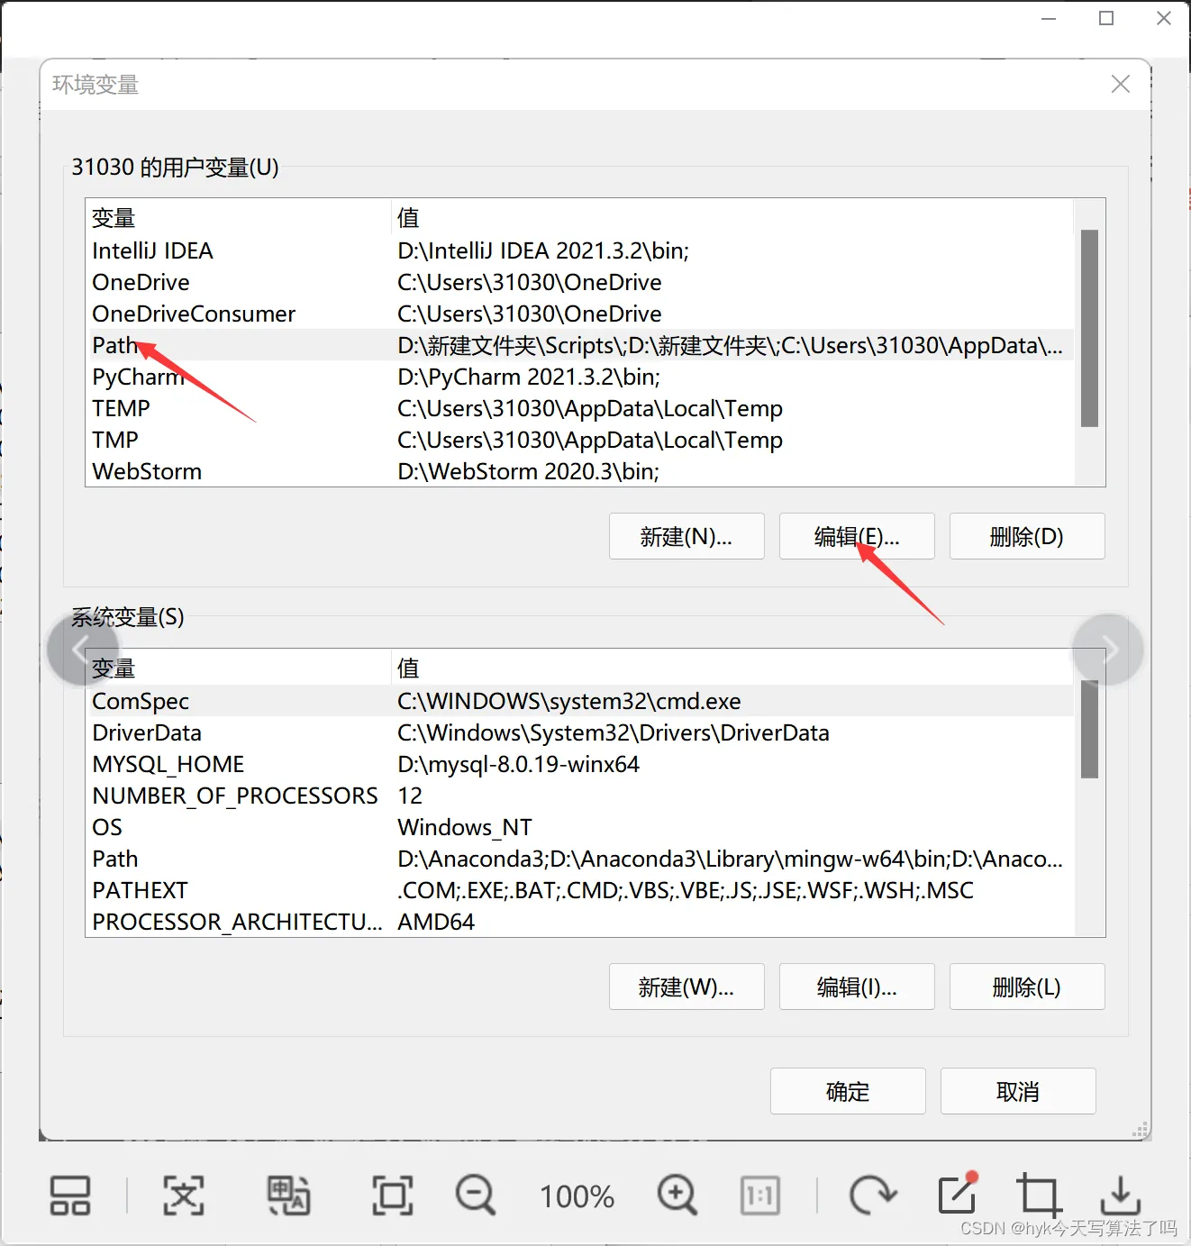Select the PROCESSOR_ARCHITECTU... system variable

[579, 922]
